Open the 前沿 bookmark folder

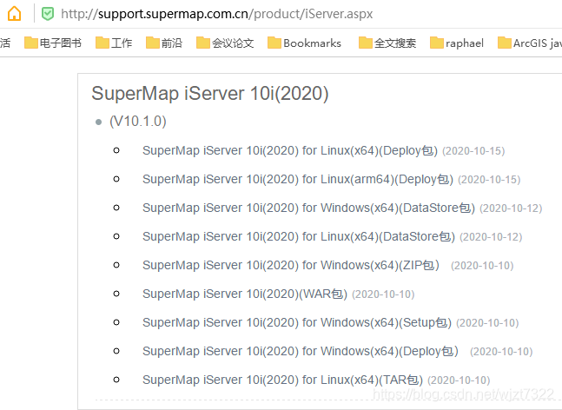tap(164, 43)
